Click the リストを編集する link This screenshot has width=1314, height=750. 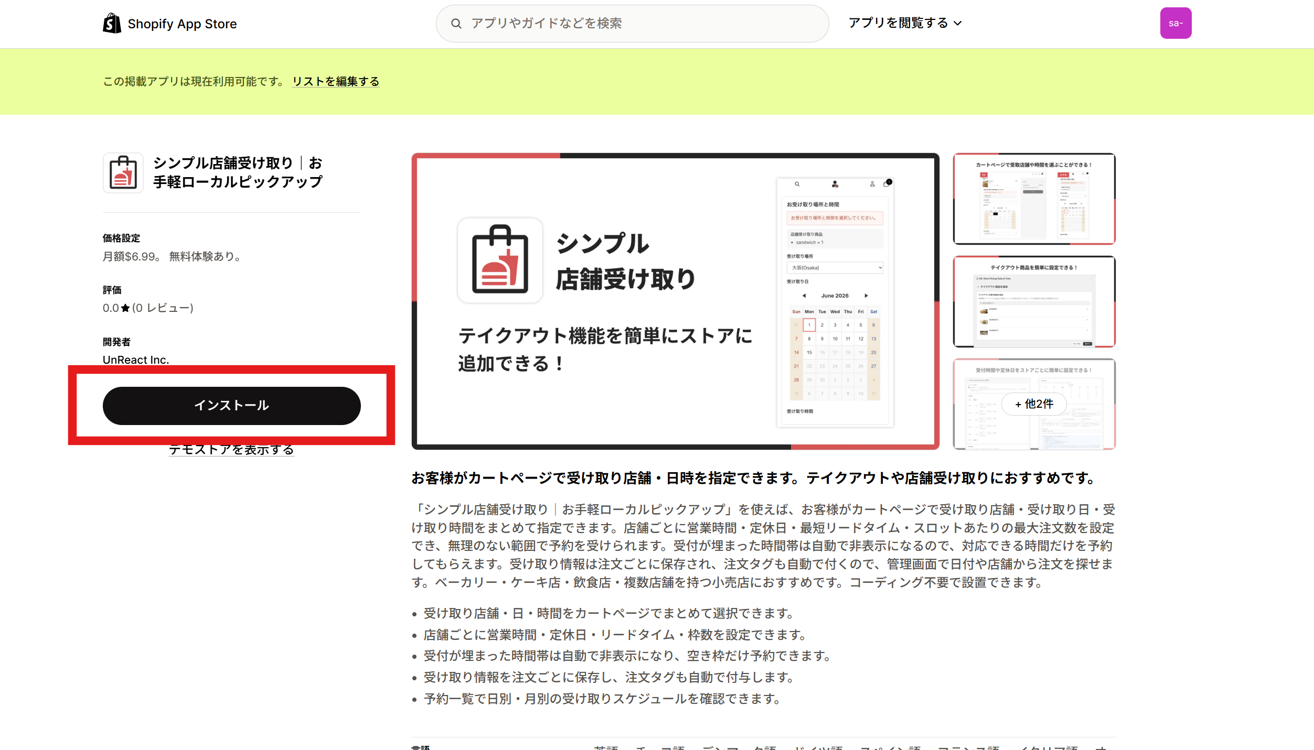(336, 82)
